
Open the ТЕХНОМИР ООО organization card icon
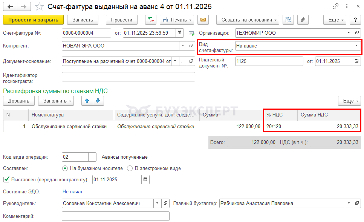357,33
